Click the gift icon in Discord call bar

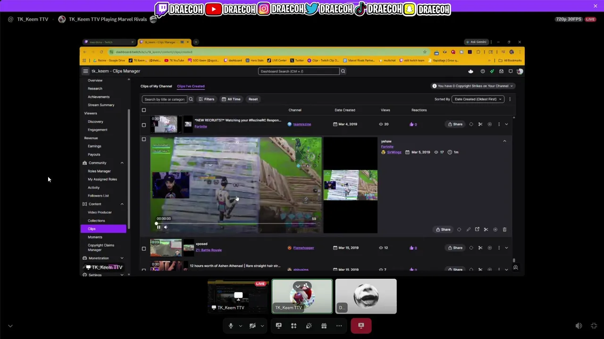click(324, 325)
